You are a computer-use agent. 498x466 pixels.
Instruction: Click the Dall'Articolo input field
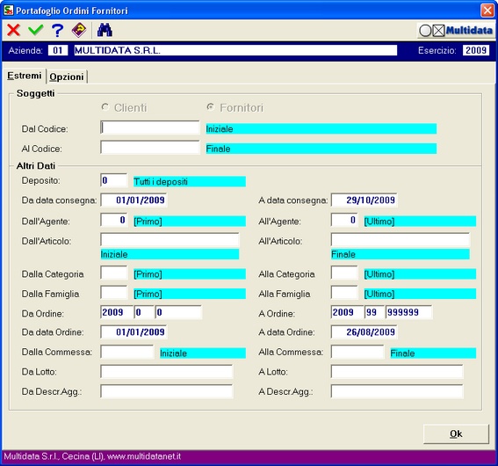[x=170, y=240]
